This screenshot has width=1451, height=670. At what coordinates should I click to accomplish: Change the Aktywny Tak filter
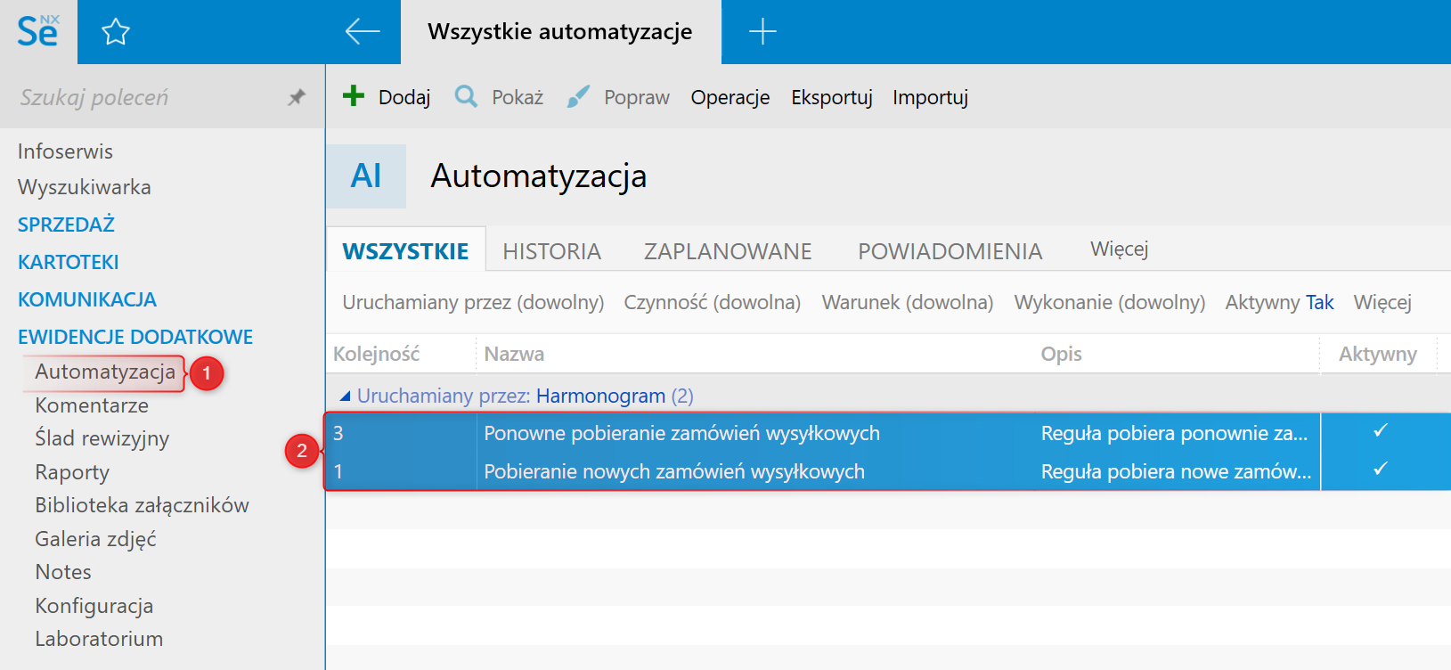pos(1319,303)
